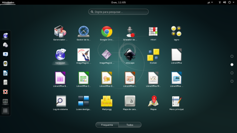Screen dimensions: 237x133
Task: Open the mail app in the dock
Action: [6, 45]
